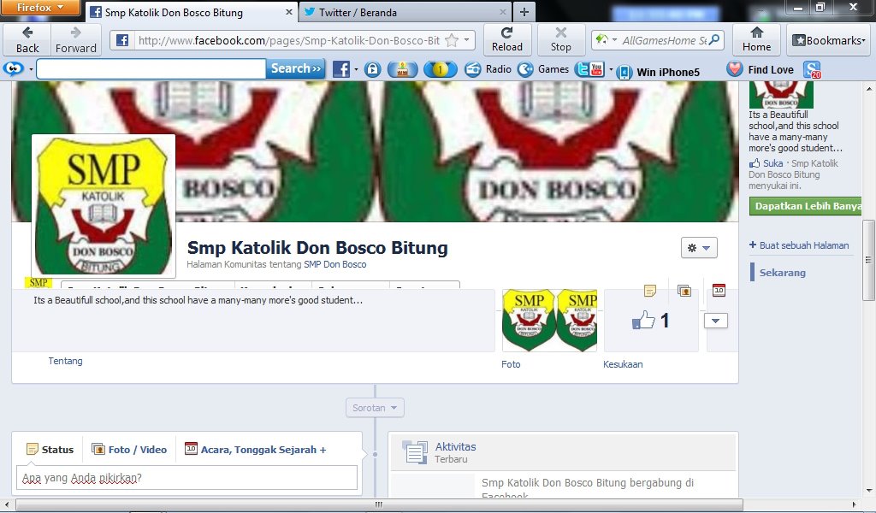
Task: Click the Foto link
Action: coord(511,364)
